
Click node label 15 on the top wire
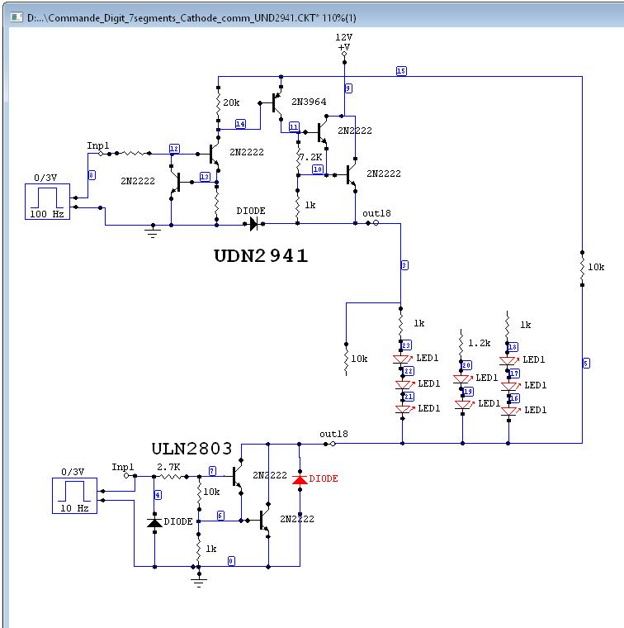(x=401, y=71)
